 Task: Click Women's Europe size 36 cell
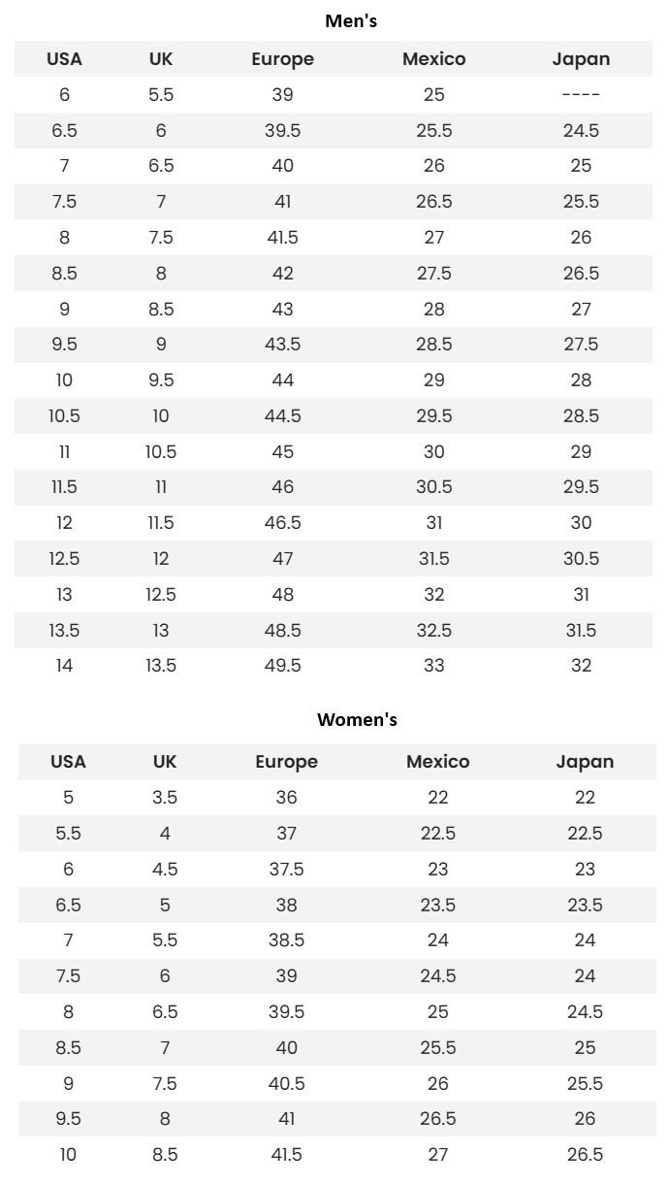click(287, 798)
